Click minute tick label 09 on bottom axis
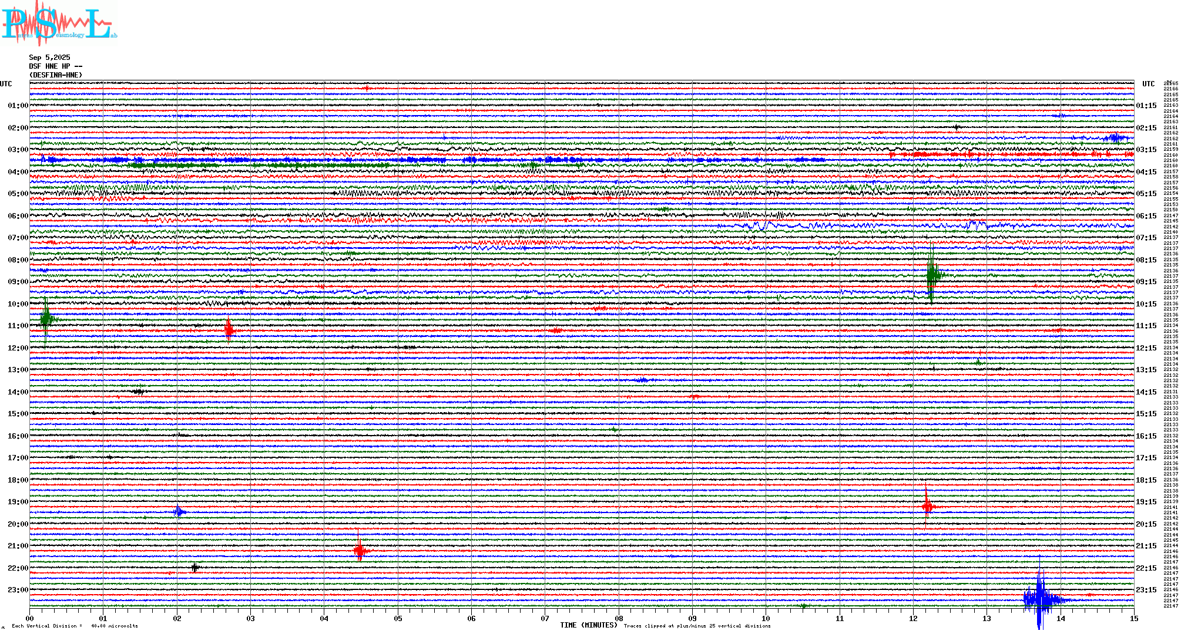 693,619
